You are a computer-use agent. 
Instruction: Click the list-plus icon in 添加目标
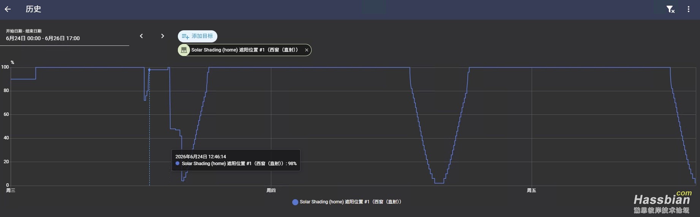(x=185, y=36)
